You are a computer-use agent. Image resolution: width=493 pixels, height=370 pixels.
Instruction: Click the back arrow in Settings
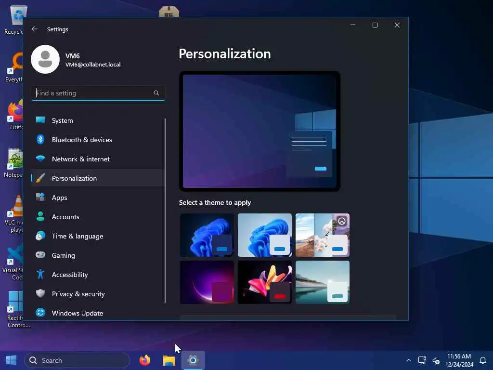(x=35, y=29)
